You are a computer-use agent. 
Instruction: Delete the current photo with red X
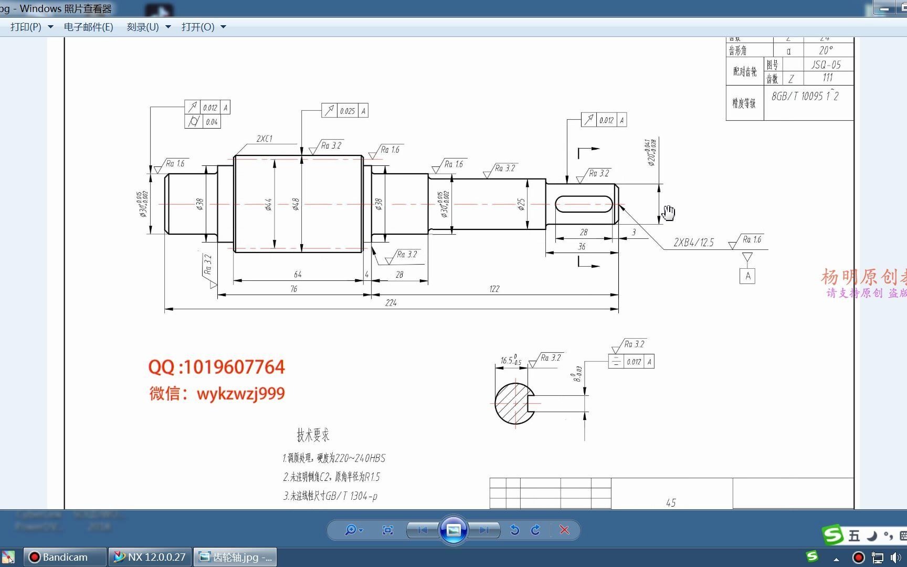point(564,530)
